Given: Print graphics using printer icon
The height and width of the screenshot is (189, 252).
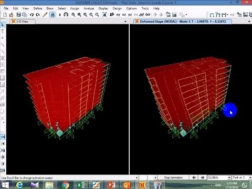Looking at the screenshot, I should [x=25, y=15].
